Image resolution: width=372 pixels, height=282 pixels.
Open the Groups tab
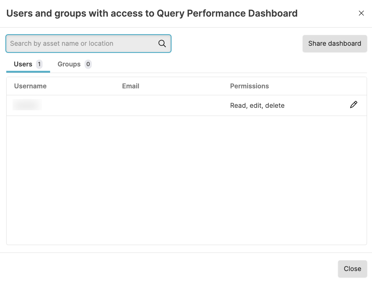click(69, 64)
